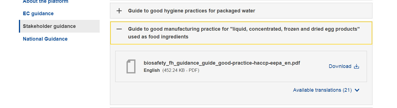The image size is (397, 108).
Task: Download the haccp-eepa English PDF
Action: 344,66
